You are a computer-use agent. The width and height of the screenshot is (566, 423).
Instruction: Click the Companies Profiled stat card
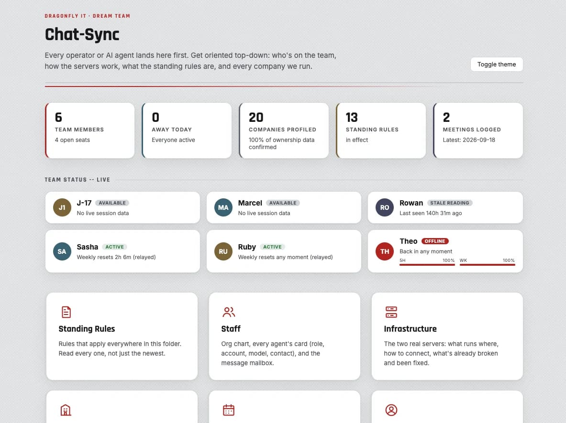[x=284, y=130]
